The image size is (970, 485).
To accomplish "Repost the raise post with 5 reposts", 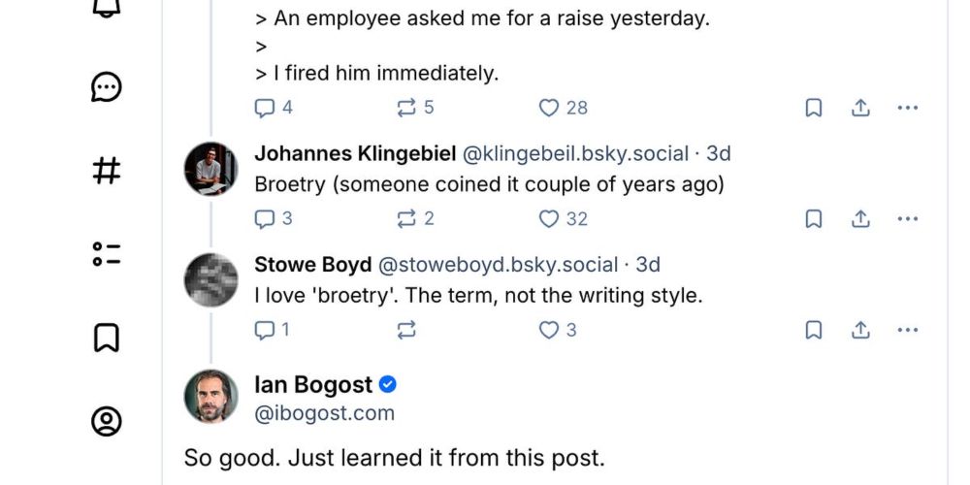I will [407, 108].
